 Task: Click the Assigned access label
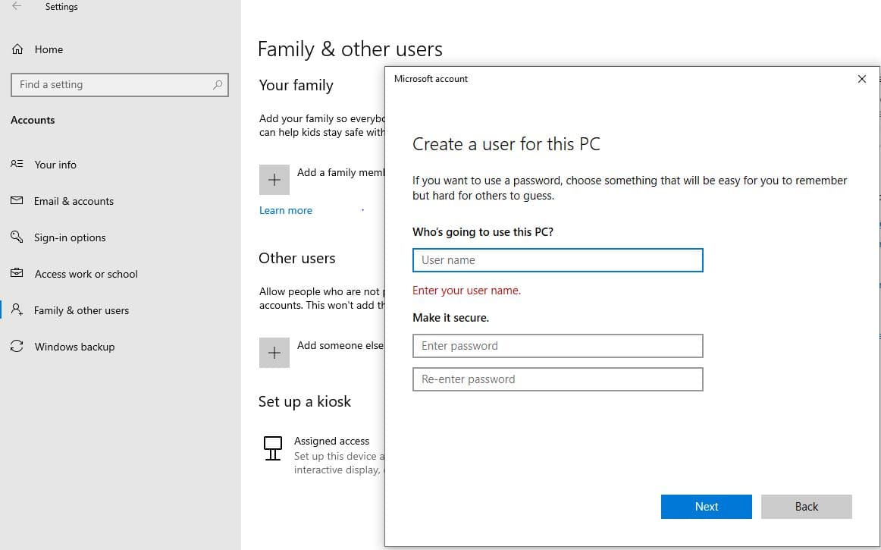point(331,441)
